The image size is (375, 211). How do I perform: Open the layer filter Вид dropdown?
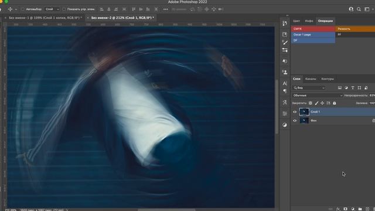pyautogui.click(x=309, y=88)
